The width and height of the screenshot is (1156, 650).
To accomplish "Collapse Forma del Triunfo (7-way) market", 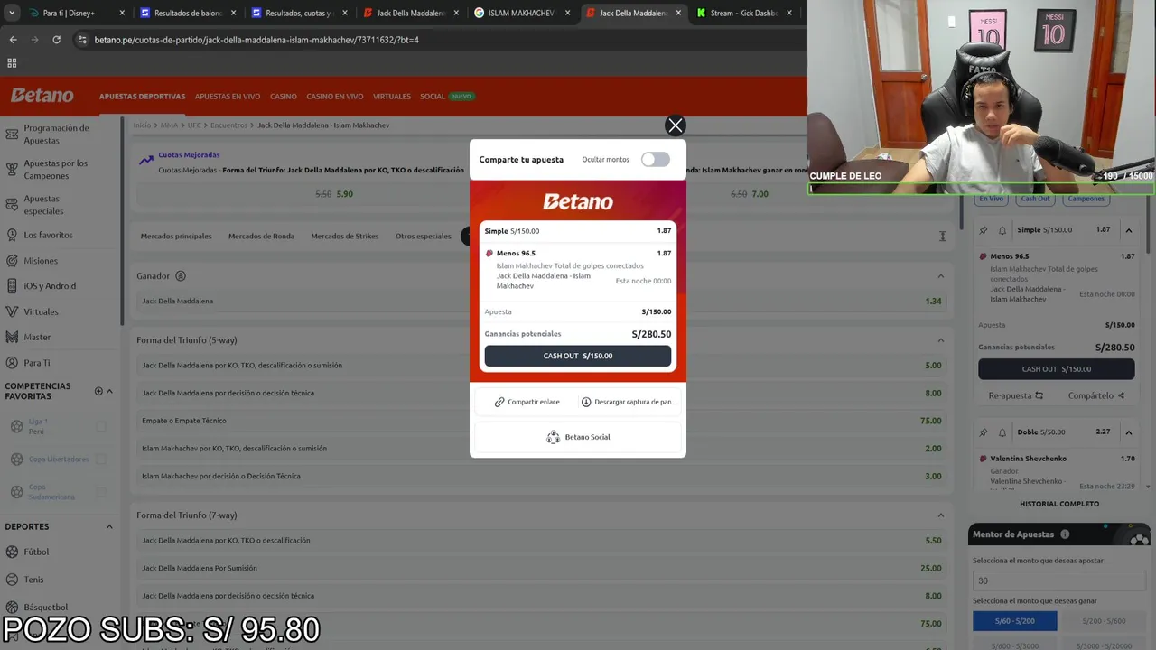I will pos(940,515).
